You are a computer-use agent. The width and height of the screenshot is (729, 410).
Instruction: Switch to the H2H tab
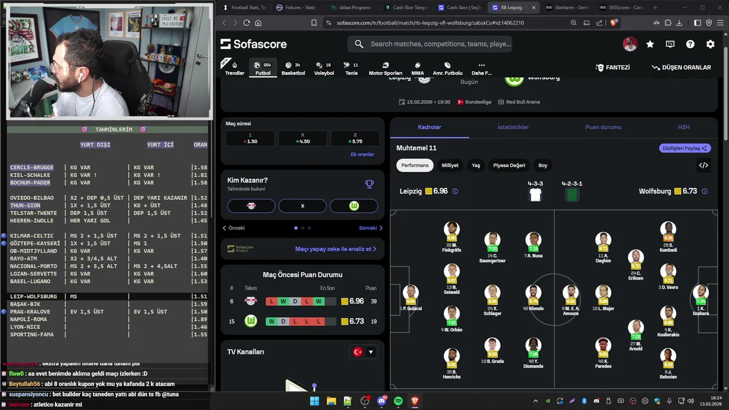coord(683,127)
